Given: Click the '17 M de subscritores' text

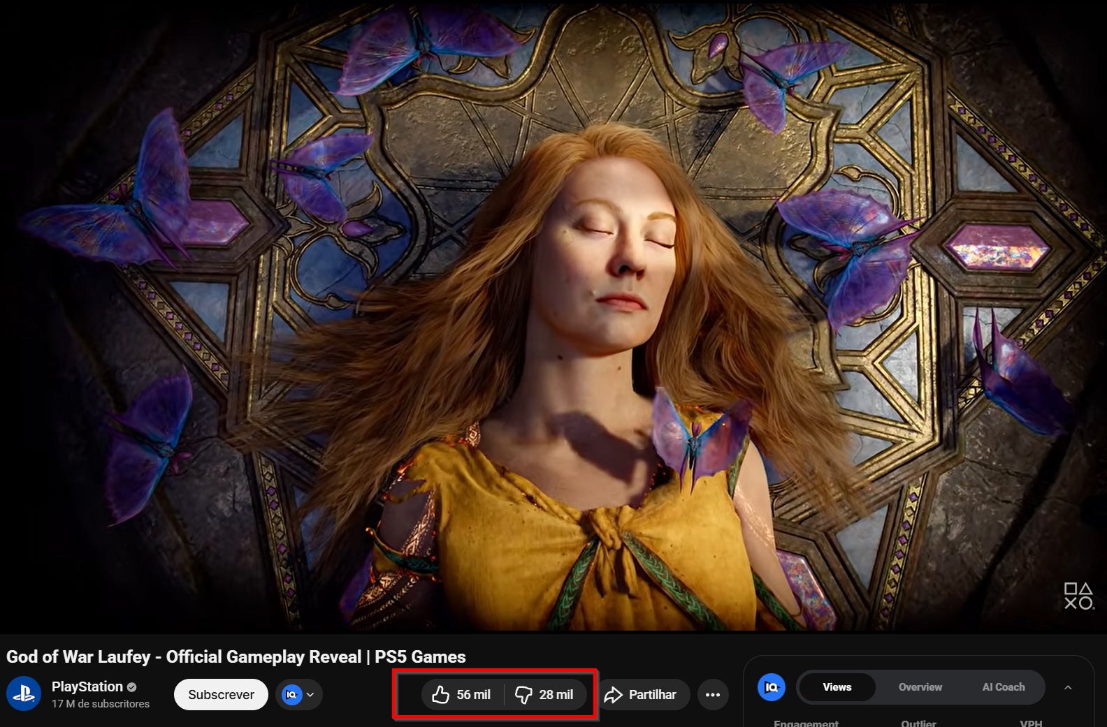Looking at the screenshot, I should (101, 704).
